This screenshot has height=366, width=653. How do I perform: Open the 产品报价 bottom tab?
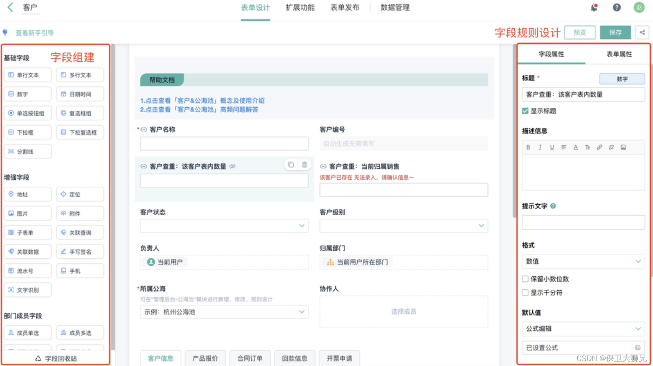(205, 358)
